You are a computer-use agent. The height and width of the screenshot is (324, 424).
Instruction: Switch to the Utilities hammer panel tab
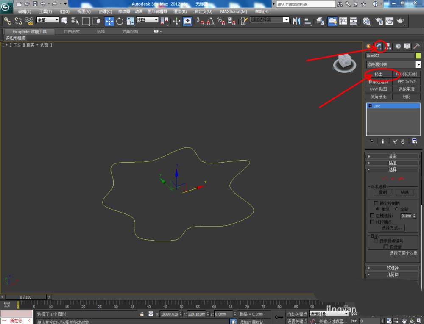pos(416,46)
